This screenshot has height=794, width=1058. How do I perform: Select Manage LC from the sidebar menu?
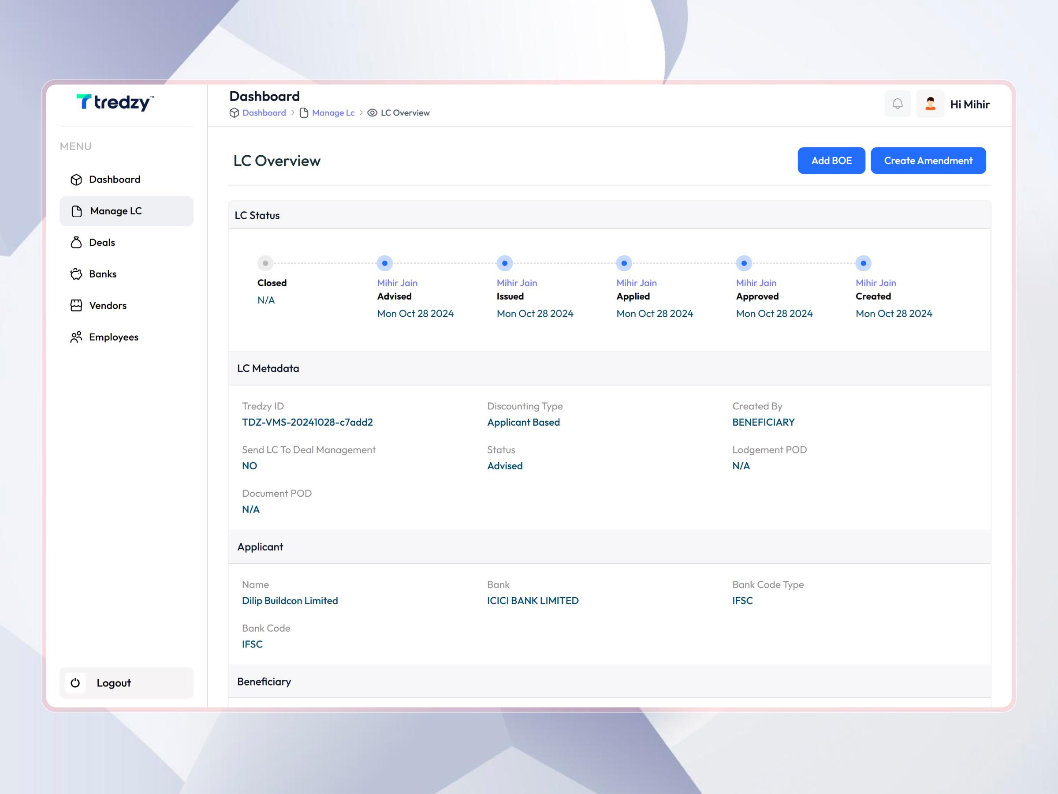[x=116, y=210]
